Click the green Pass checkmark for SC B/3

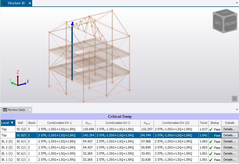point(211,135)
